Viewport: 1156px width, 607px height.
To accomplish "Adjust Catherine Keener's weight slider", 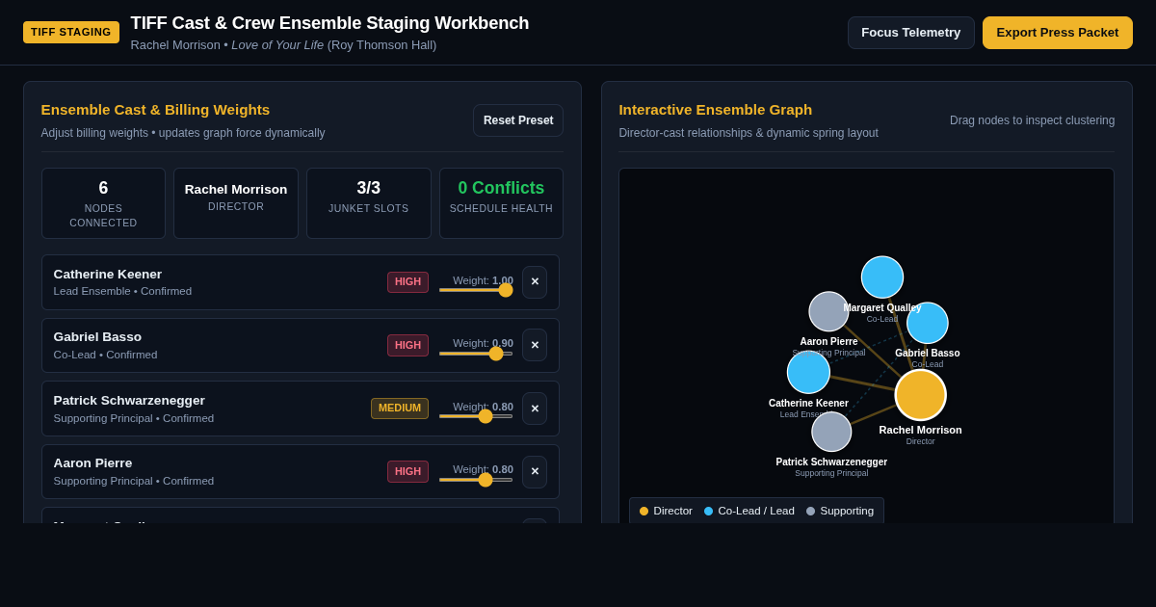I will click(476, 290).
